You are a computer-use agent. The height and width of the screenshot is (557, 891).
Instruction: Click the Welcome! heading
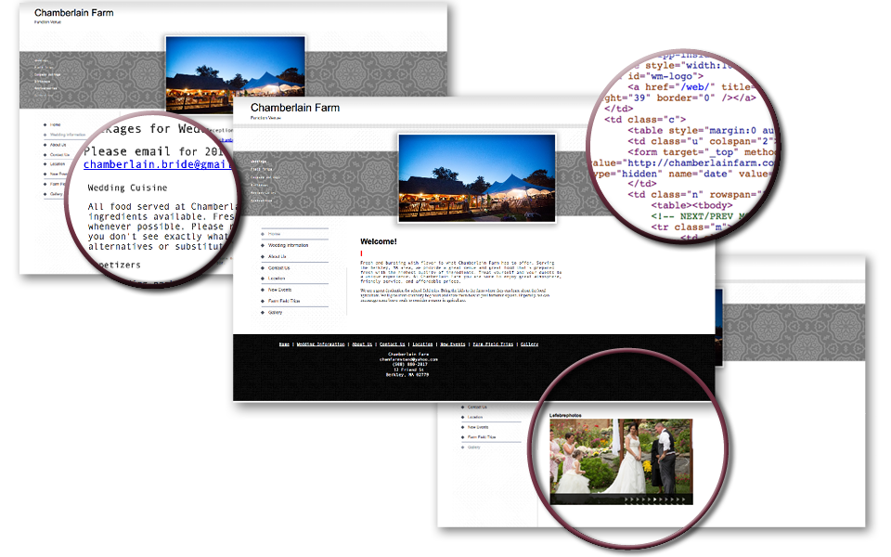(379, 241)
